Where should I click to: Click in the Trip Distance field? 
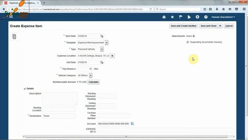pos(85,69)
